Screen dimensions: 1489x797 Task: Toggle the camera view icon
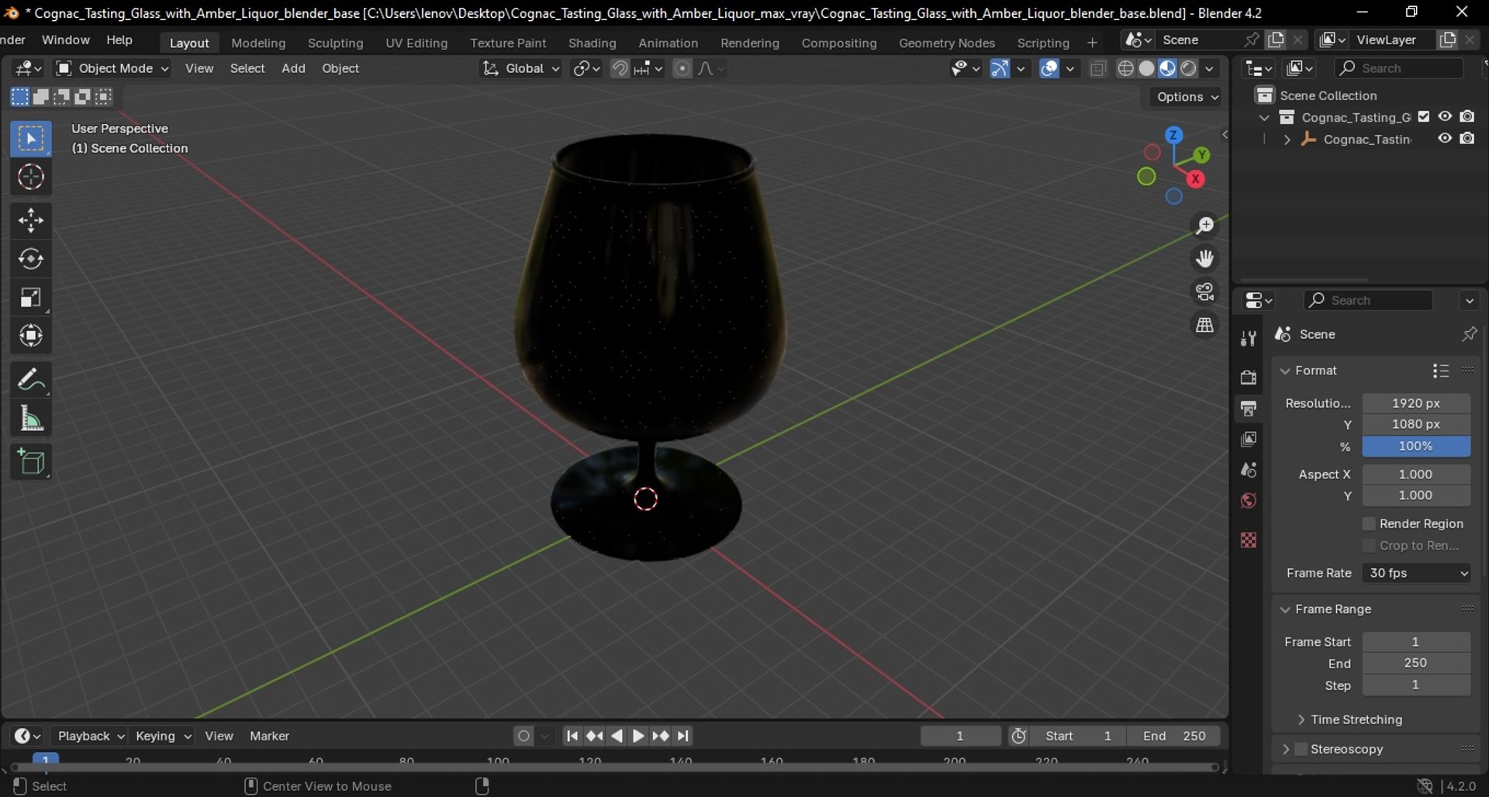(1204, 292)
